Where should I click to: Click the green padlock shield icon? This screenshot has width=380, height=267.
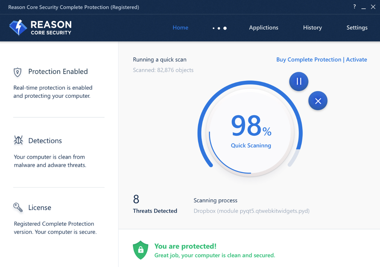140,250
